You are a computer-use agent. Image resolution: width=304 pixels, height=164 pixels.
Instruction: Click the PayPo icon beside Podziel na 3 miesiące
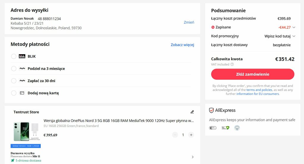click(x=22, y=68)
